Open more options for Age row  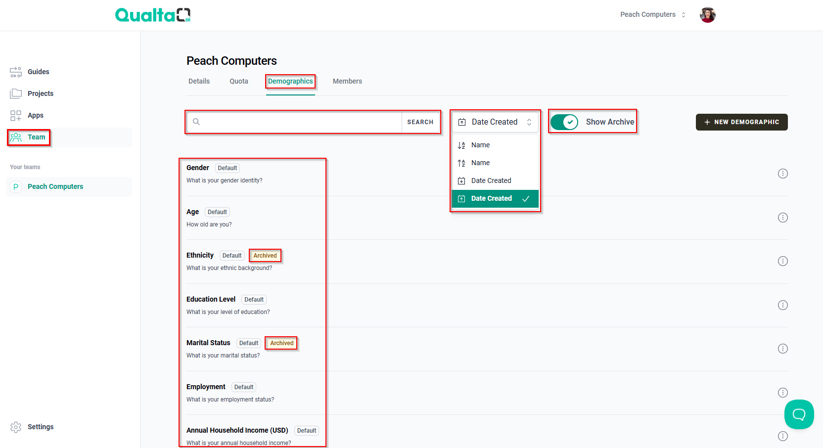[x=783, y=218]
